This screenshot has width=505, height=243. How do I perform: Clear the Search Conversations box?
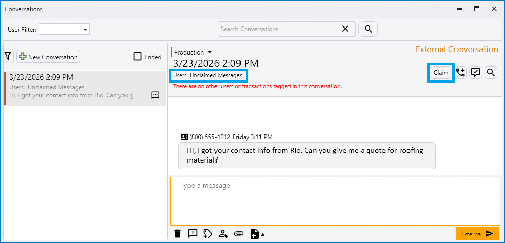pos(345,29)
